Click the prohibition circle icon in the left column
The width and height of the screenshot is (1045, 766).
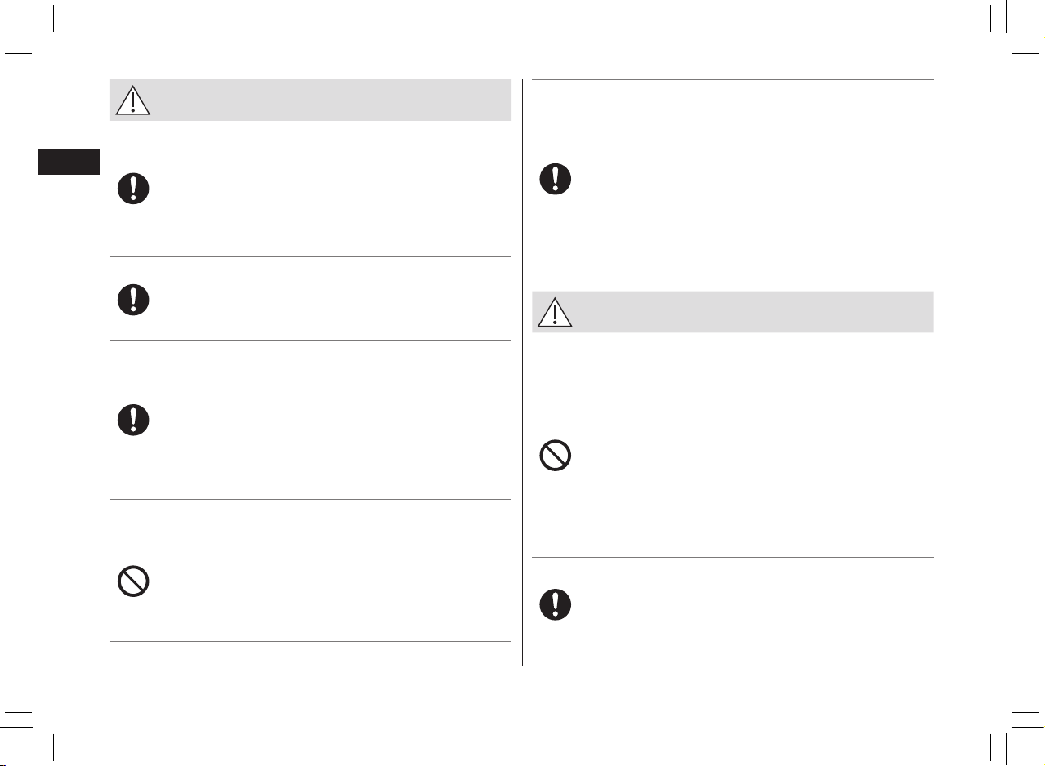(133, 582)
